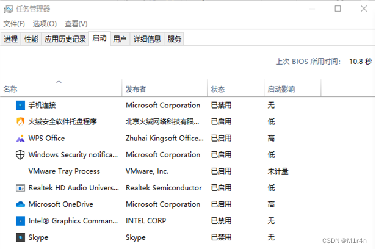This screenshot has width=376, height=249.
Task: Click the Microsoft OneDrive cloud icon
Action: pos(20,204)
